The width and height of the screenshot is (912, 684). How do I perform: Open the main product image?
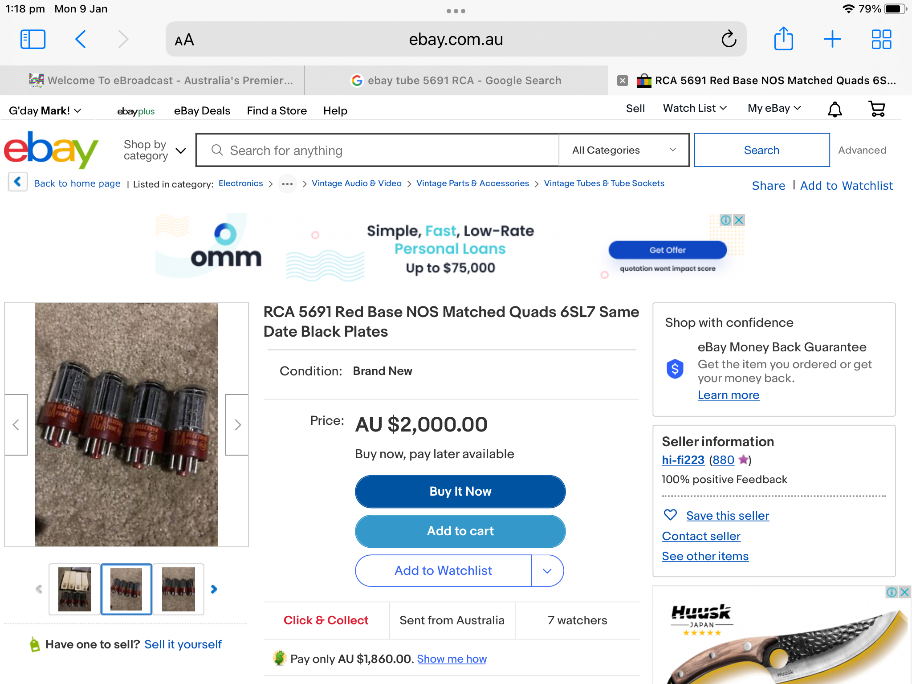[126, 425]
